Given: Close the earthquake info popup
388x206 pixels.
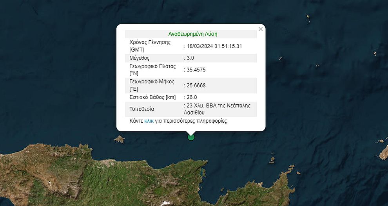Looking at the screenshot, I should (261, 29).
